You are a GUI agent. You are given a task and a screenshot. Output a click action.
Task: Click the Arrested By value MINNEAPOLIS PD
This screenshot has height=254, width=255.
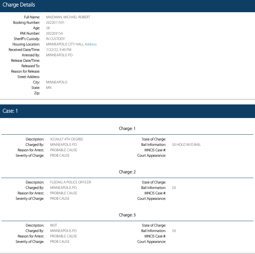pyautogui.click(x=59, y=55)
